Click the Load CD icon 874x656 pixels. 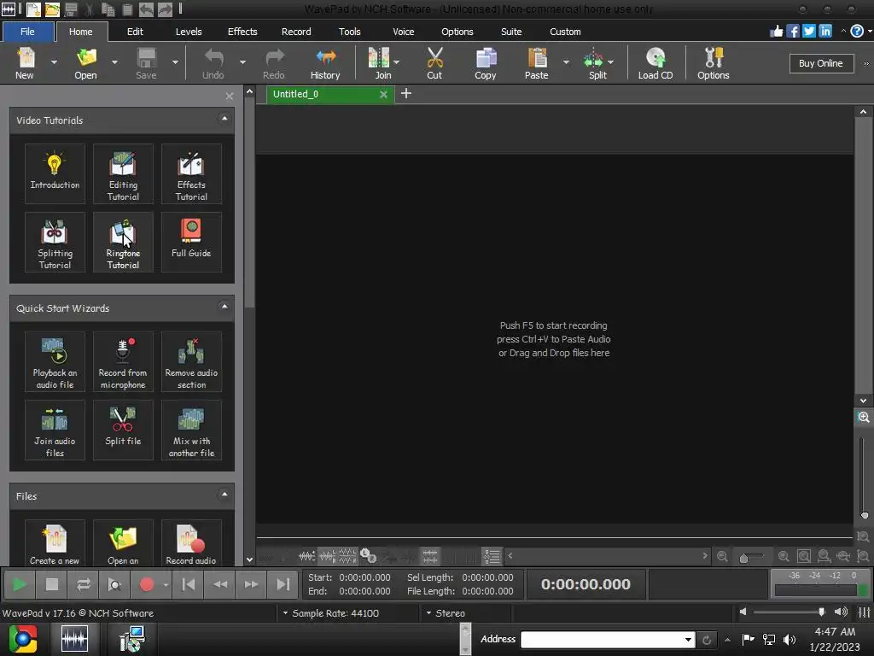655,63
